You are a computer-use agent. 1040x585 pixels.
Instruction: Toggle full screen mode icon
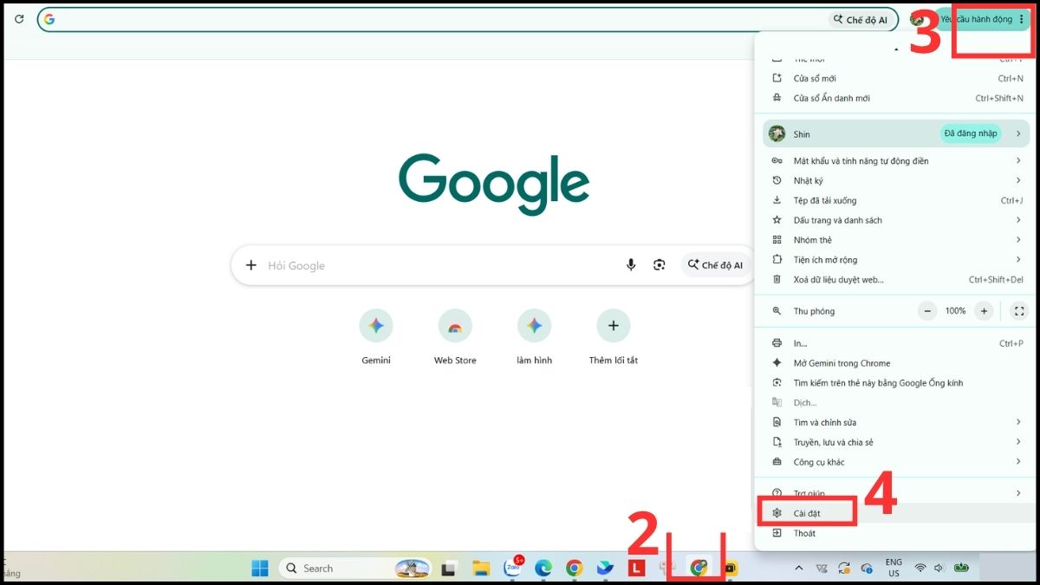(1019, 310)
